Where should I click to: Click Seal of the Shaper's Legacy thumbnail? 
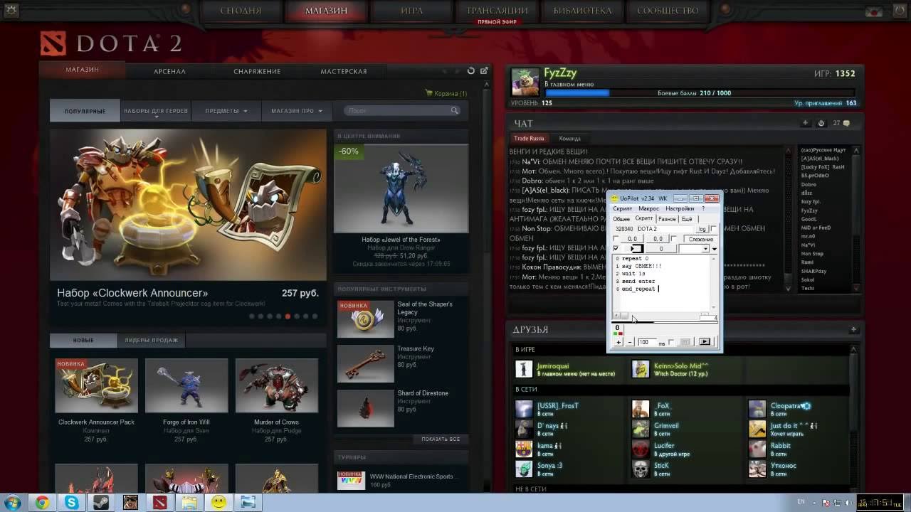pos(366,319)
